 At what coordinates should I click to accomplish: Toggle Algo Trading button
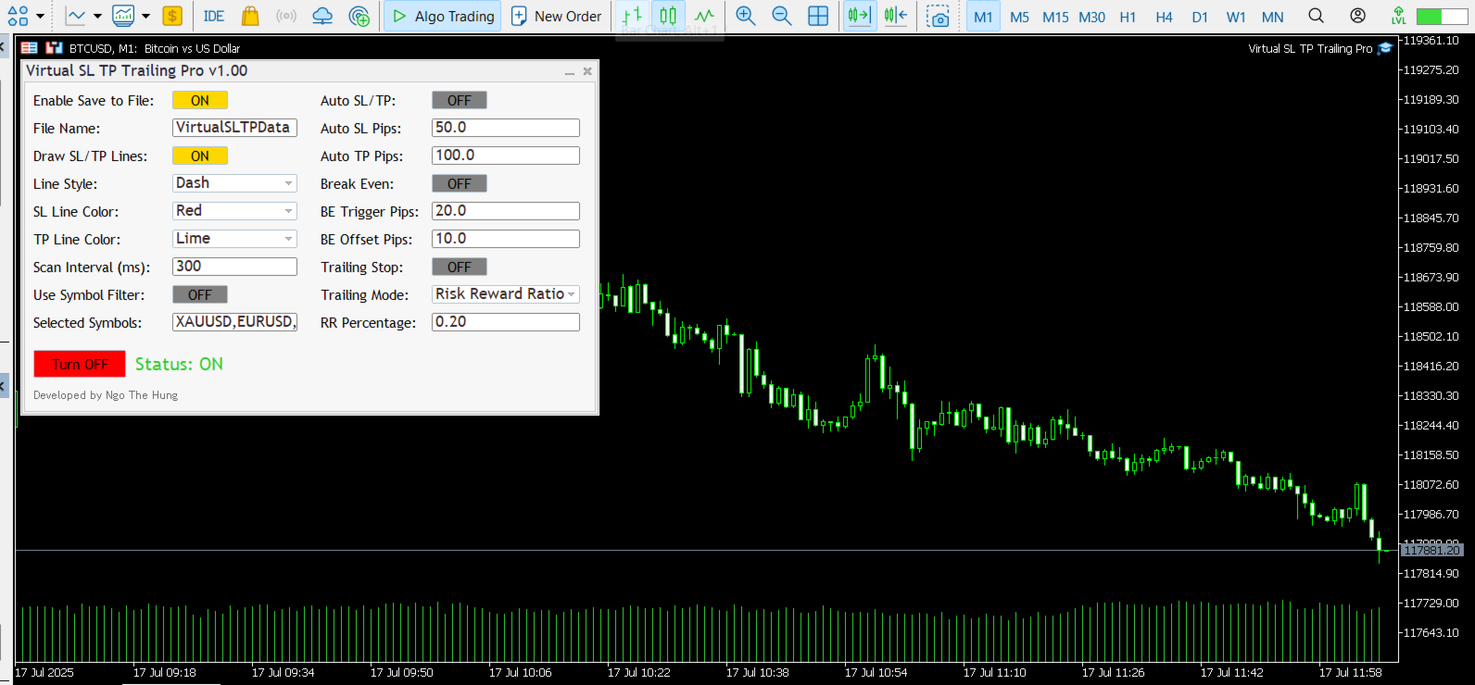tap(443, 16)
